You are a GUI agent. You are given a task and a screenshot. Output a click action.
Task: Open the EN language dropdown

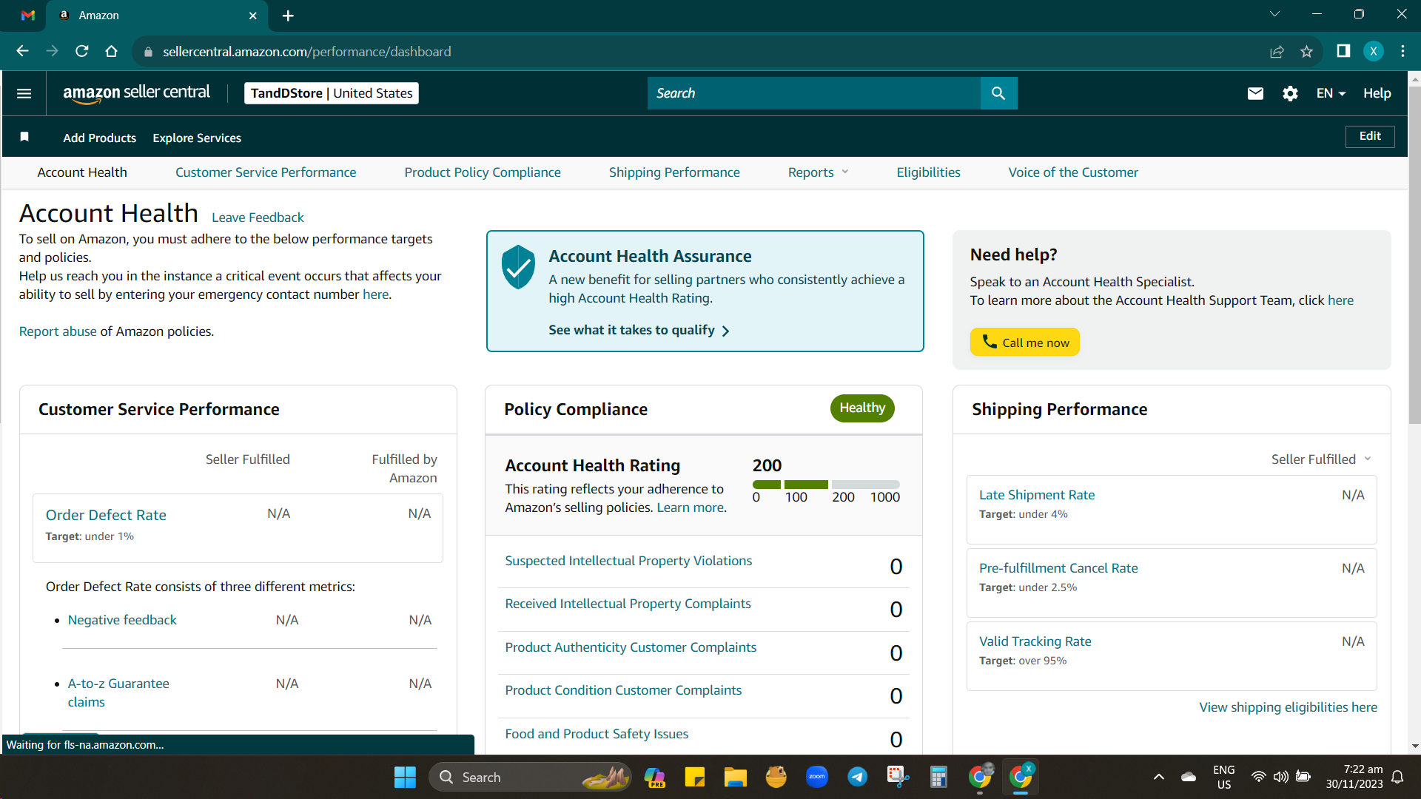click(x=1331, y=93)
